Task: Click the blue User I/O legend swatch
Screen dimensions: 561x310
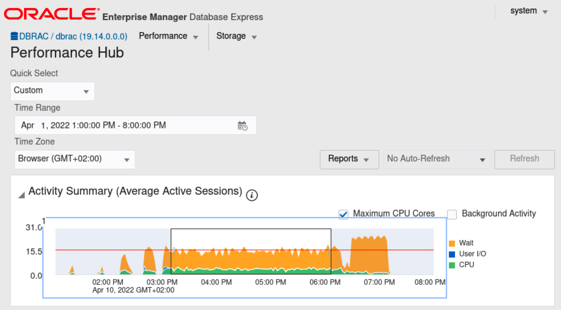Action: coord(452,254)
